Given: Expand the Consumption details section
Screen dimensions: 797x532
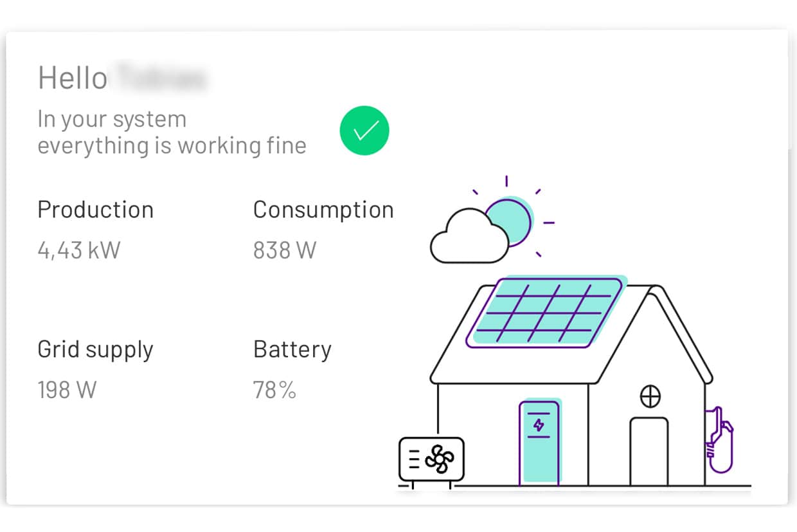Looking at the screenshot, I should point(323,209).
